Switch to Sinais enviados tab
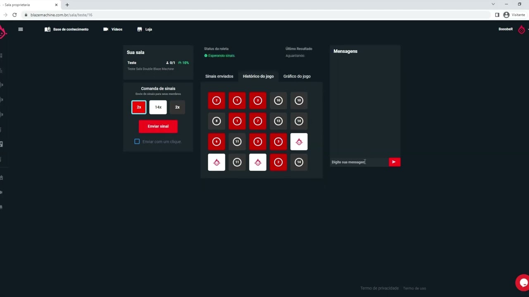 click(x=219, y=76)
